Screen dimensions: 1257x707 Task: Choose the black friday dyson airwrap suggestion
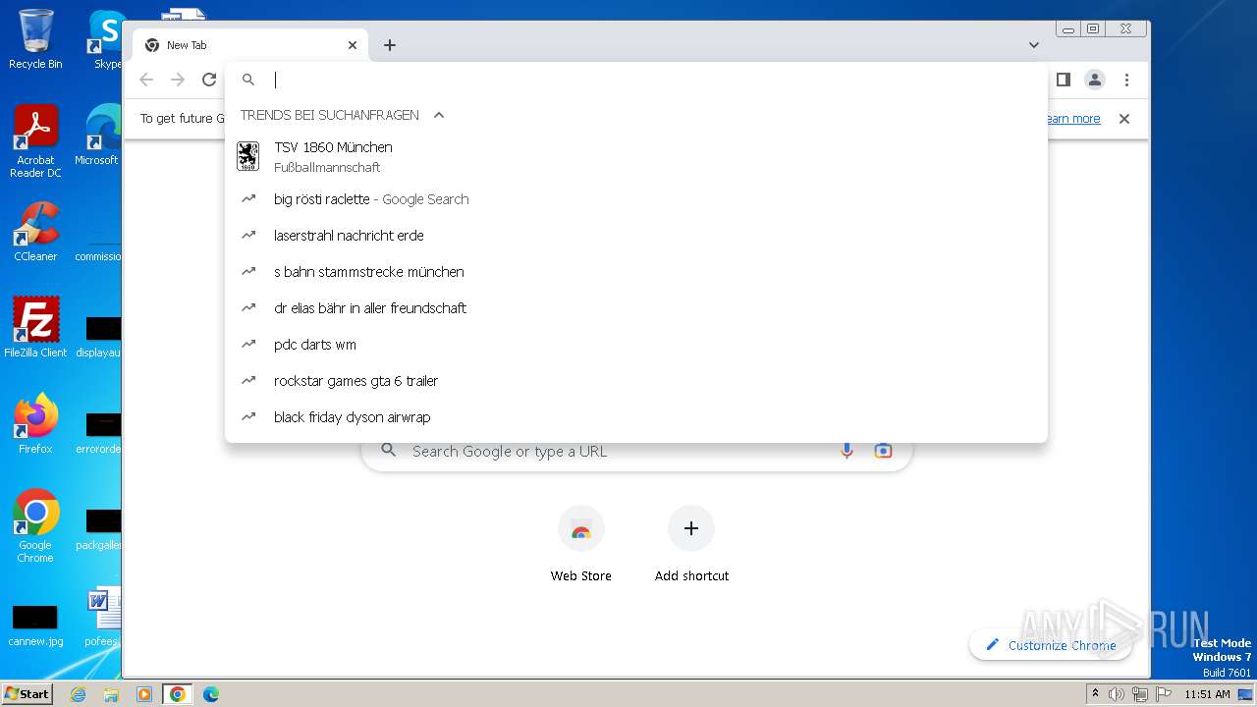(635, 417)
